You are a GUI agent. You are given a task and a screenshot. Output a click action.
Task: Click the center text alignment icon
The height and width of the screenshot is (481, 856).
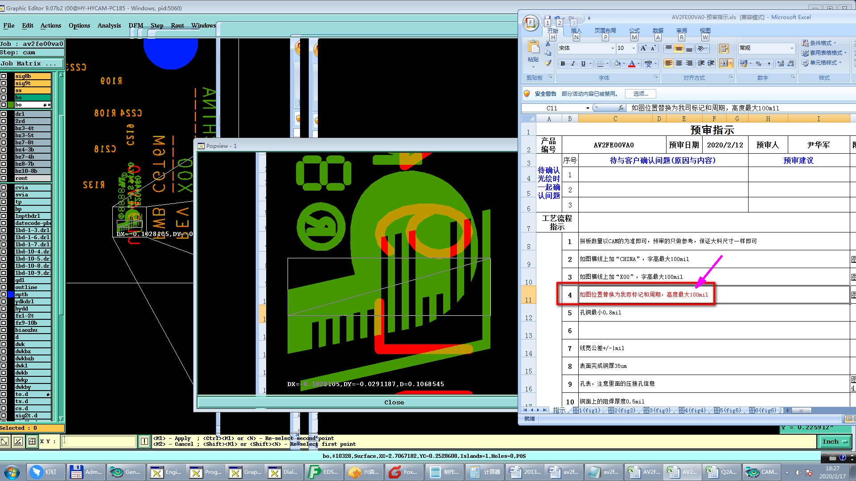679,63
